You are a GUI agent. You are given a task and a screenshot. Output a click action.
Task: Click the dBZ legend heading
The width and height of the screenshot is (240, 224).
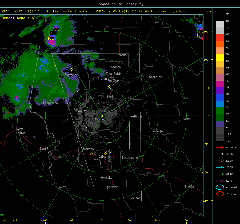click(226, 14)
